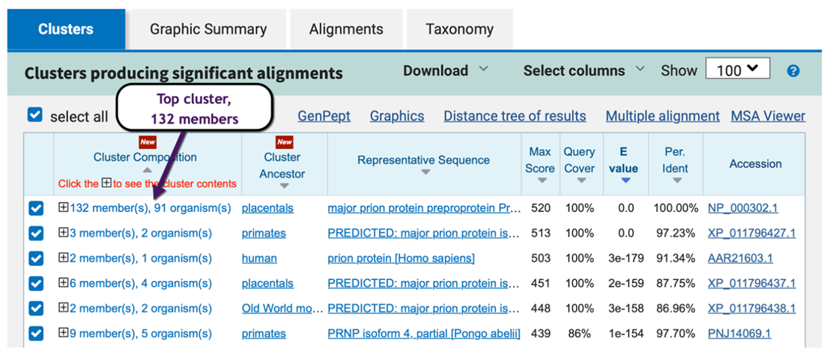Sort by Query Cover column arrow

(580, 180)
